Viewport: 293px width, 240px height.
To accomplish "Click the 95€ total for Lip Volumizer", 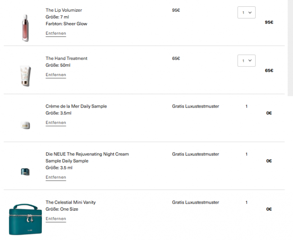I will (x=269, y=22).
